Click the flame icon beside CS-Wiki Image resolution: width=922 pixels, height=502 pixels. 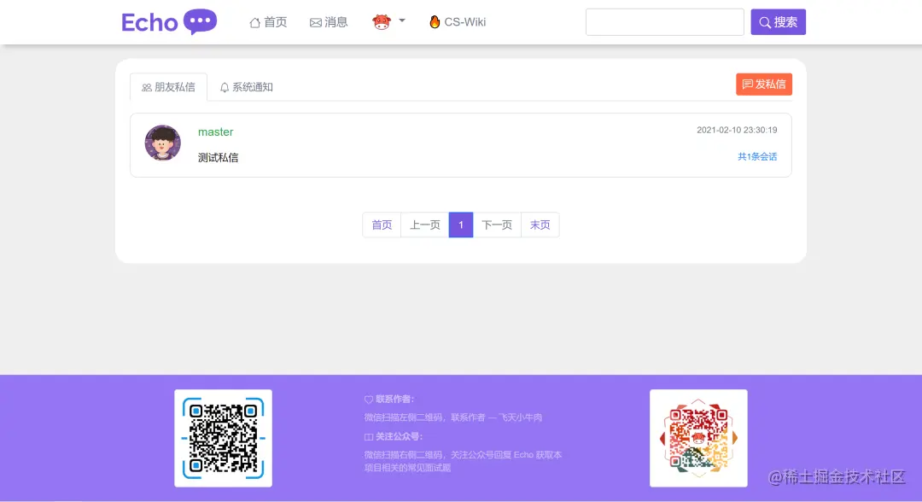tap(434, 21)
